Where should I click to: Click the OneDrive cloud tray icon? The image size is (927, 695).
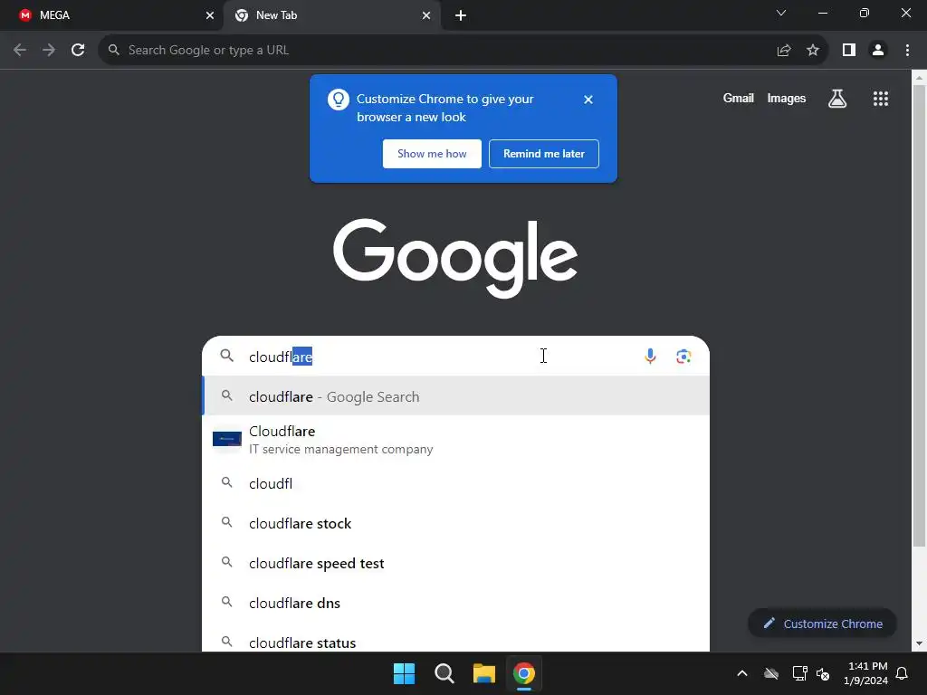pos(771,673)
